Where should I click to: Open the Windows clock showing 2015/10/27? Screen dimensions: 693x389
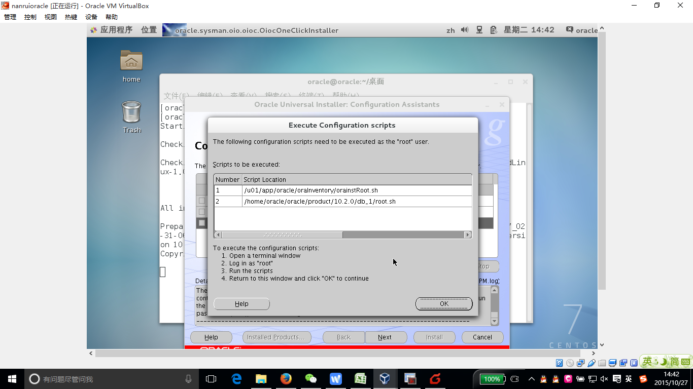point(671,379)
